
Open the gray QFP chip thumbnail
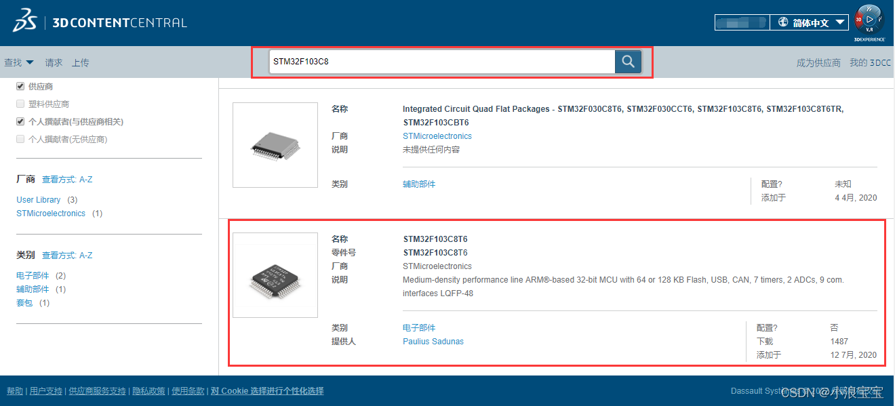pyautogui.click(x=275, y=145)
